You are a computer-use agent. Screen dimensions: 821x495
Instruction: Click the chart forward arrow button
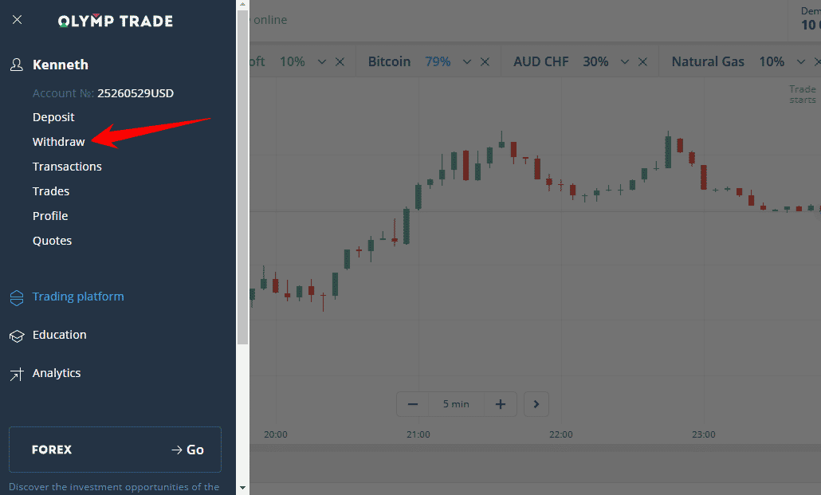click(x=536, y=404)
